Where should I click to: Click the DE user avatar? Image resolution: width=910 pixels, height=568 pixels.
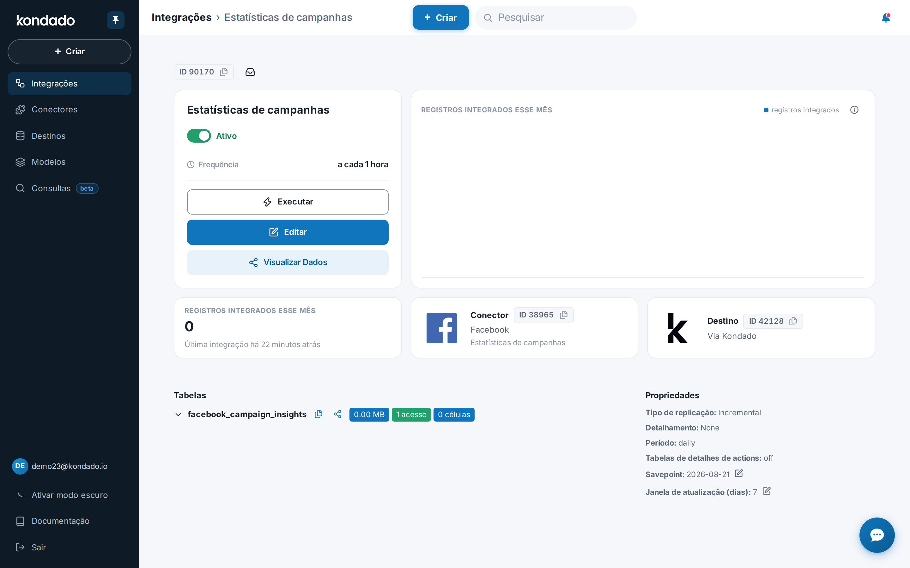20,466
